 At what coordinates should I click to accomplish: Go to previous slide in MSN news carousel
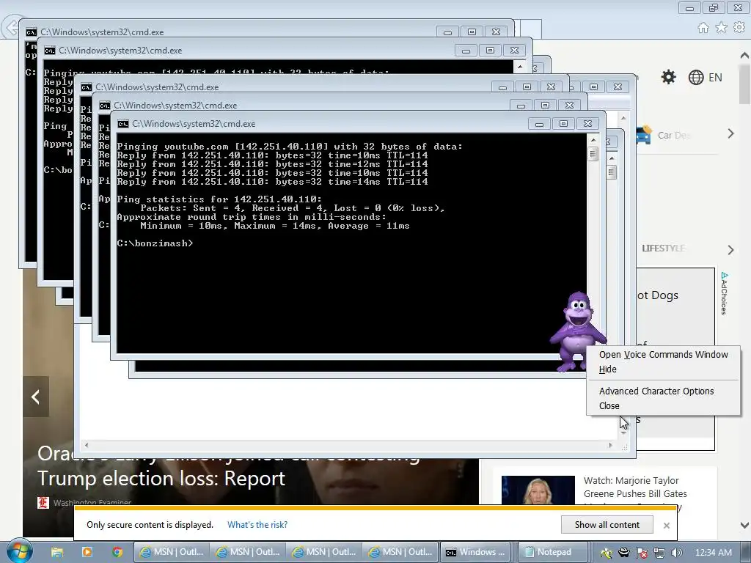[36, 397]
